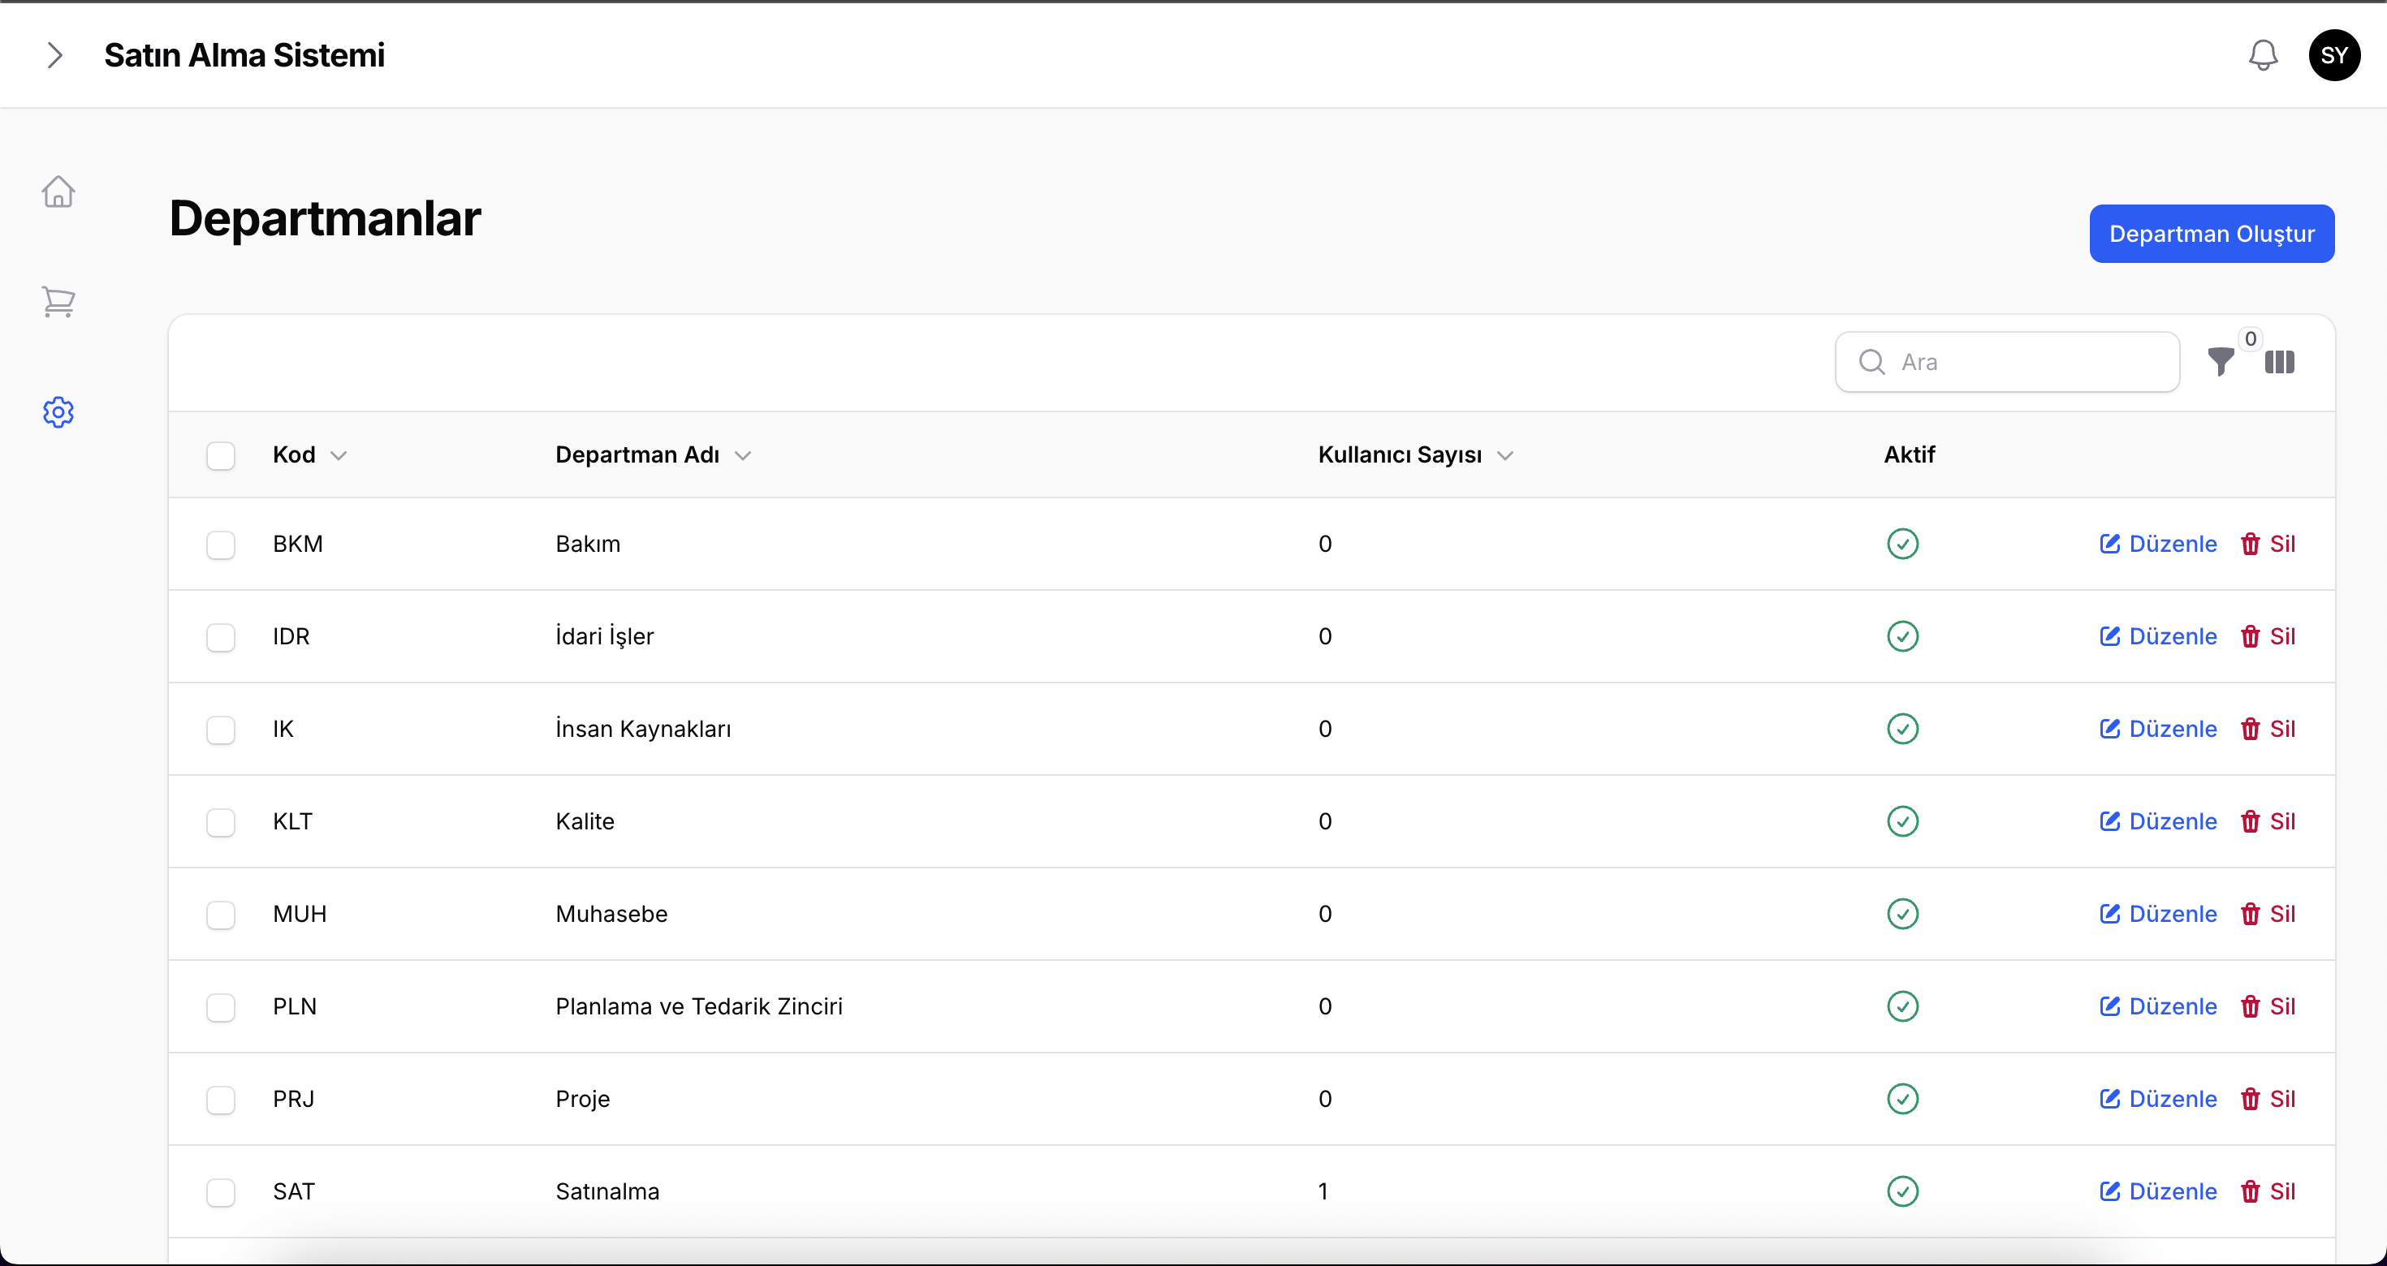Open the column visibility icon
Viewport: 2387px width, 1266px height.
coord(2280,362)
